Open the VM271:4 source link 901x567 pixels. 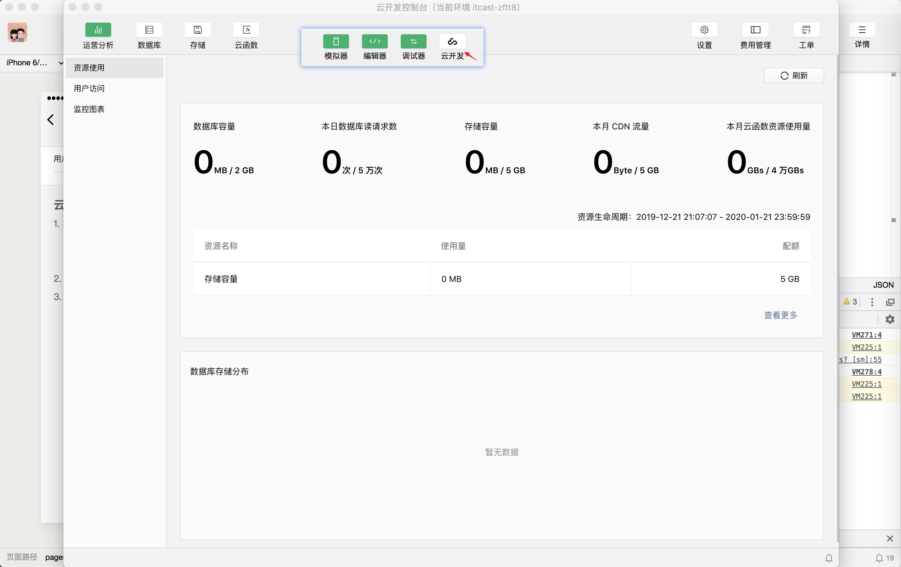(x=866, y=335)
